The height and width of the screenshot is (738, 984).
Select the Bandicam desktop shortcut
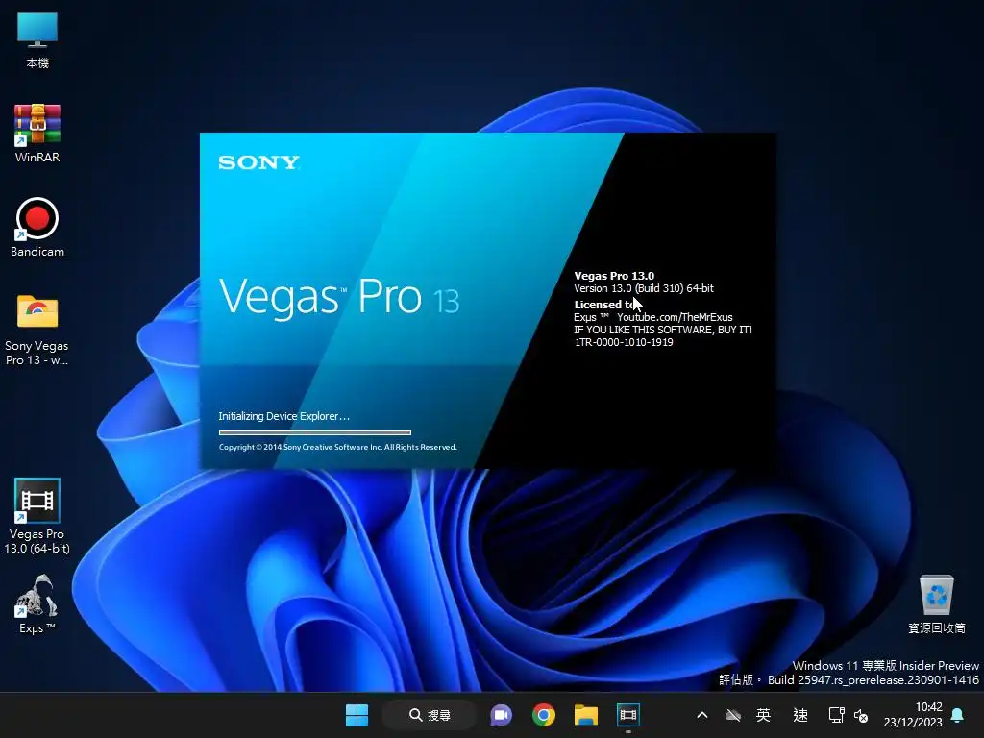pyautogui.click(x=37, y=227)
